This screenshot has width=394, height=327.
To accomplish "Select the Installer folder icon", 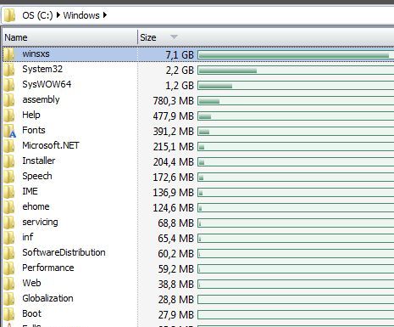I will (x=9, y=161).
